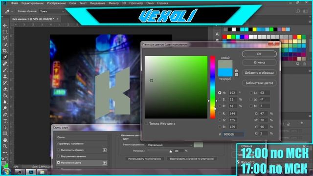The height and width of the screenshot is (176, 313).
Task: Select the Healing Brush tool
Action: pos(5,64)
